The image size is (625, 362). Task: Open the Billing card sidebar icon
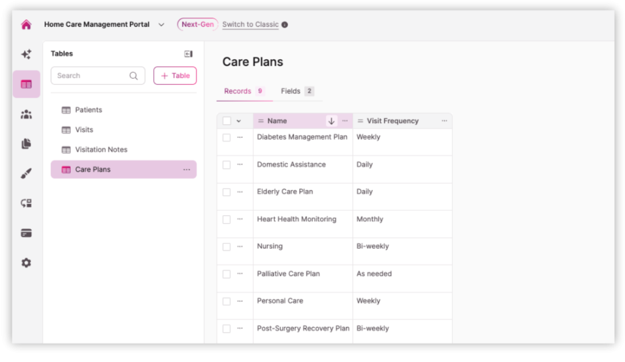coord(26,233)
